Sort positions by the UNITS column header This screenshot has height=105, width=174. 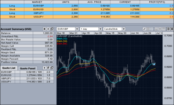66,2
